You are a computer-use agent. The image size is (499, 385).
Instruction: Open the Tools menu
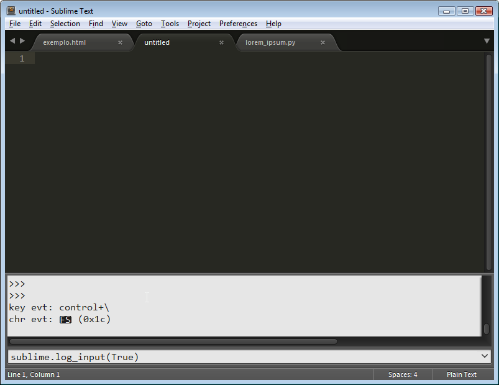click(x=170, y=24)
